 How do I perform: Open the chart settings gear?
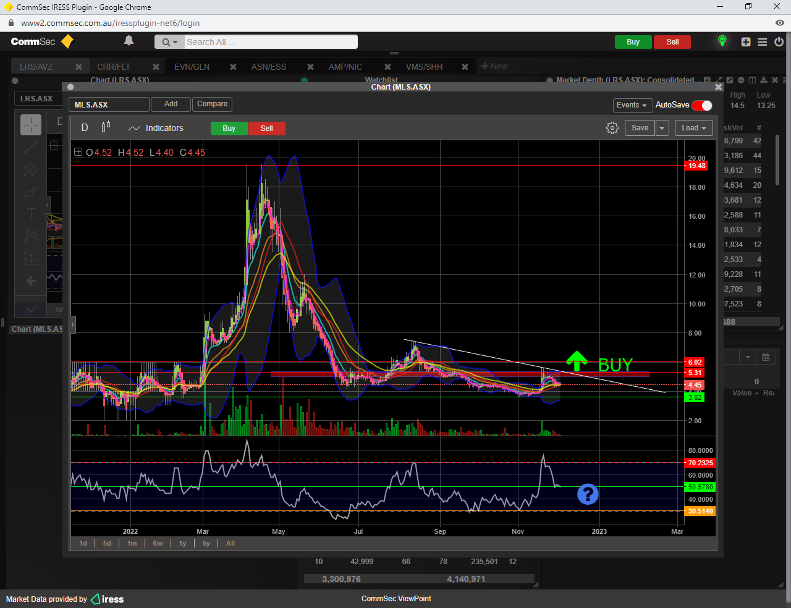[x=612, y=128]
